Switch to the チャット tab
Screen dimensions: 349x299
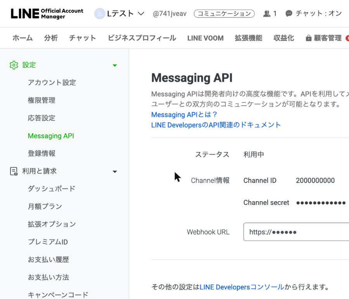coord(82,38)
